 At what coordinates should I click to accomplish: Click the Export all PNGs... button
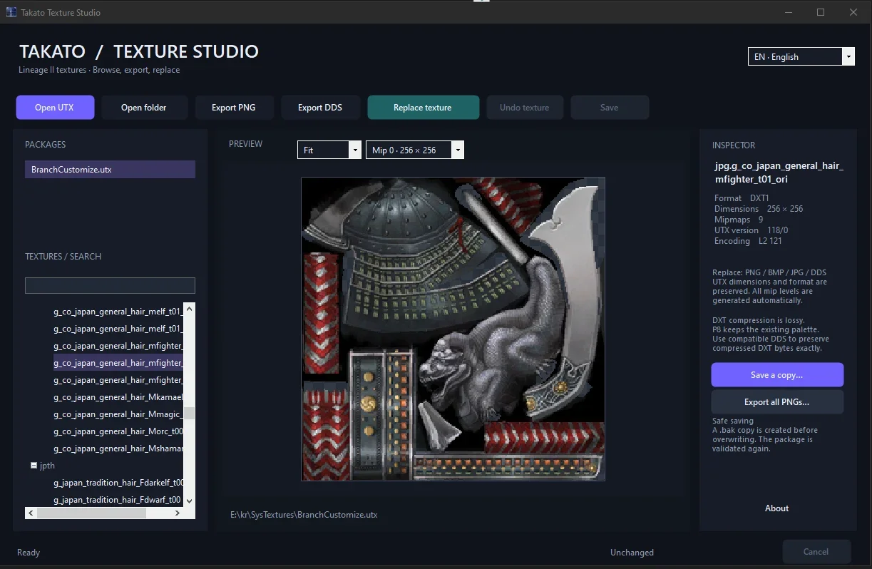coord(777,402)
